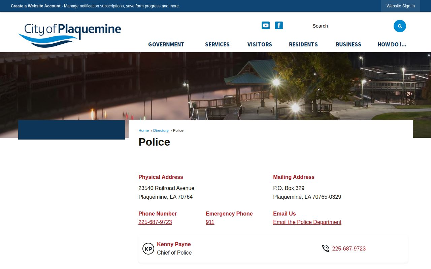Open the Services menu

[217, 44]
